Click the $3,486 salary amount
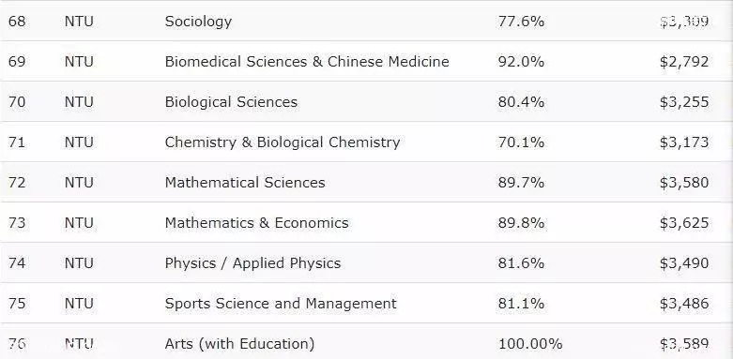733x359 pixels. click(x=684, y=304)
